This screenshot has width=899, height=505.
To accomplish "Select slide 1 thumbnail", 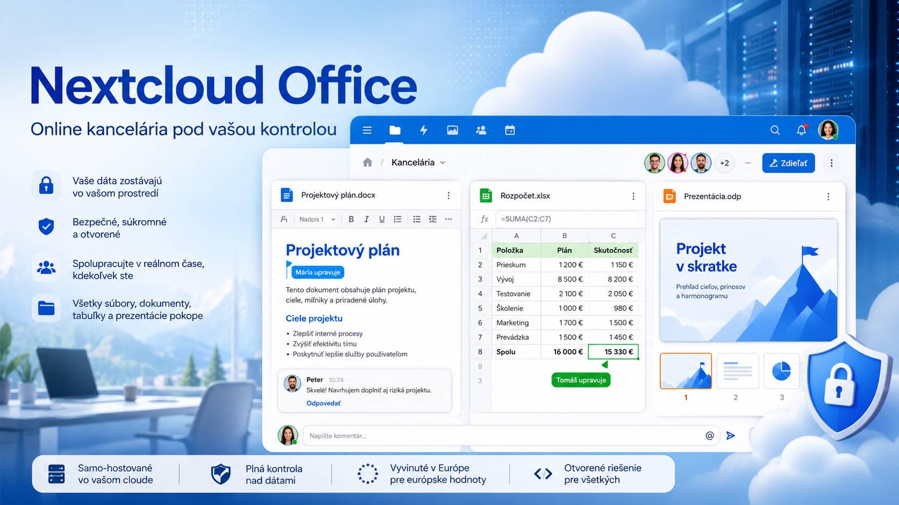I will (686, 371).
